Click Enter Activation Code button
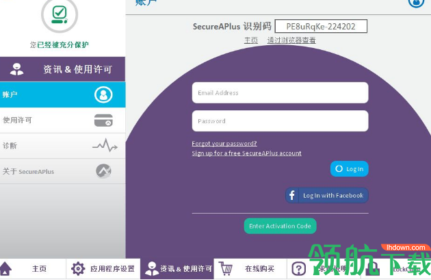 pos(280,226)
